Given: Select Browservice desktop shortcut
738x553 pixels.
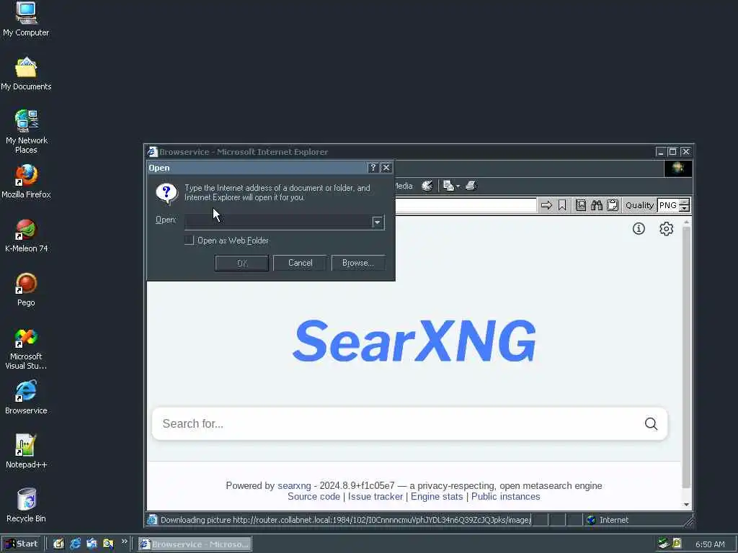Looking at the screenshot, I should click(x=26, y=397).
